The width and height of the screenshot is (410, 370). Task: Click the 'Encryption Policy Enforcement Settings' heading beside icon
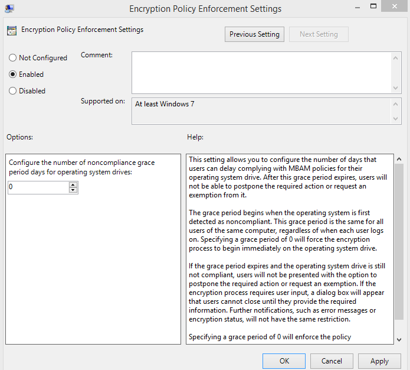point(83,30)
